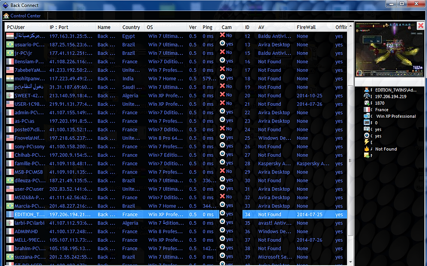Click the client list scrollbar down arrow
Image resolution: width=427 pixels, height=266 pixels.
pyautogui.click(x=350, y=262)
